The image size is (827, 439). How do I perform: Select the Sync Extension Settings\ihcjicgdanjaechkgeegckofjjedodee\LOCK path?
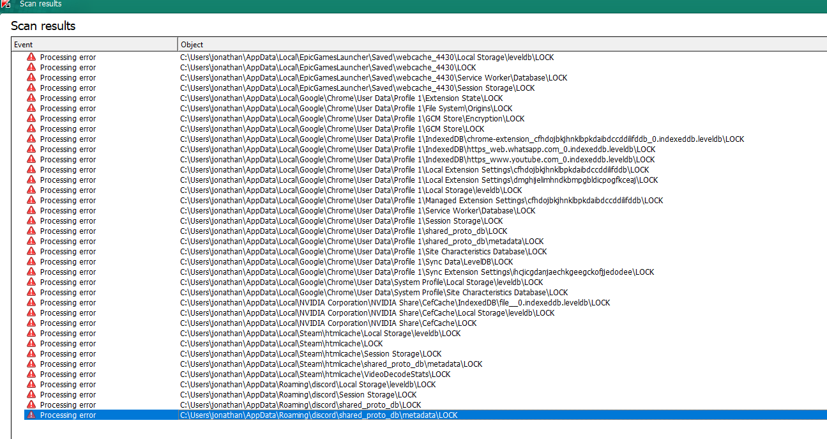417,272
